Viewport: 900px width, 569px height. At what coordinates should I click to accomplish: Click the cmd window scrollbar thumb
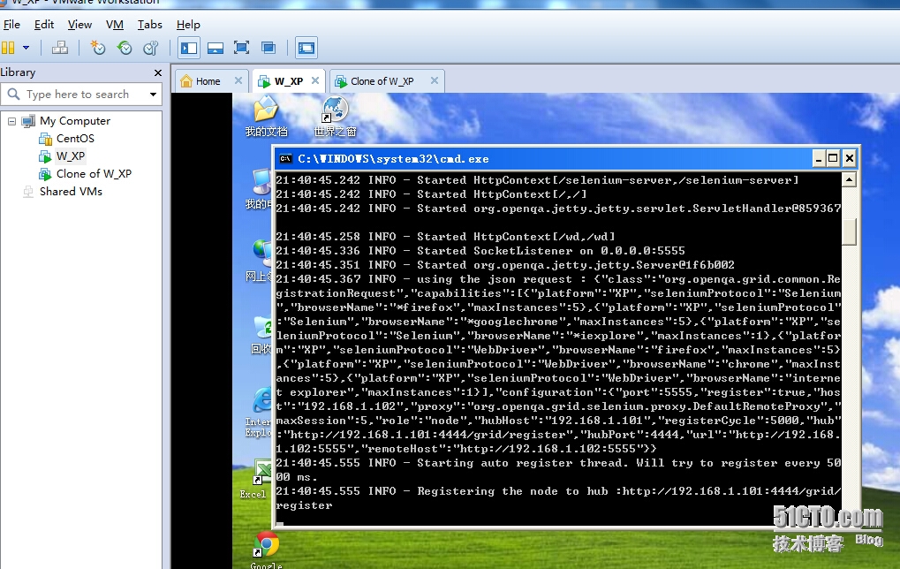(x=849, y=232)
